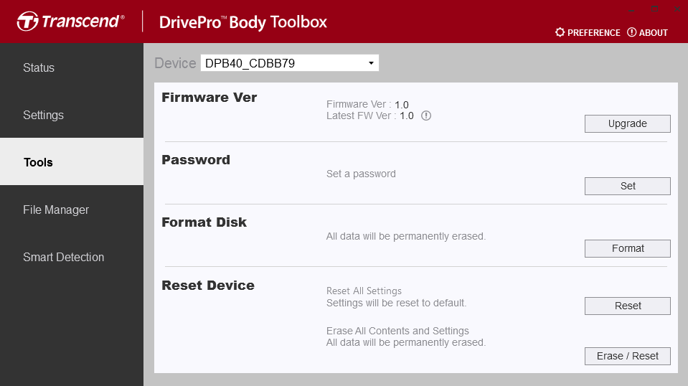
Task: Click the 'Set a password' text
Action: click(x=361, y=174)
